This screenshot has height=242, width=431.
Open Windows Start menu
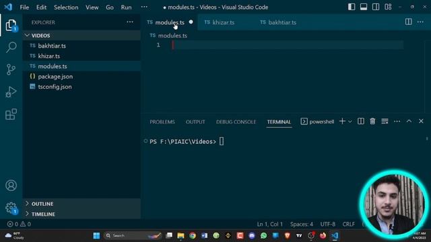(96, 236)
